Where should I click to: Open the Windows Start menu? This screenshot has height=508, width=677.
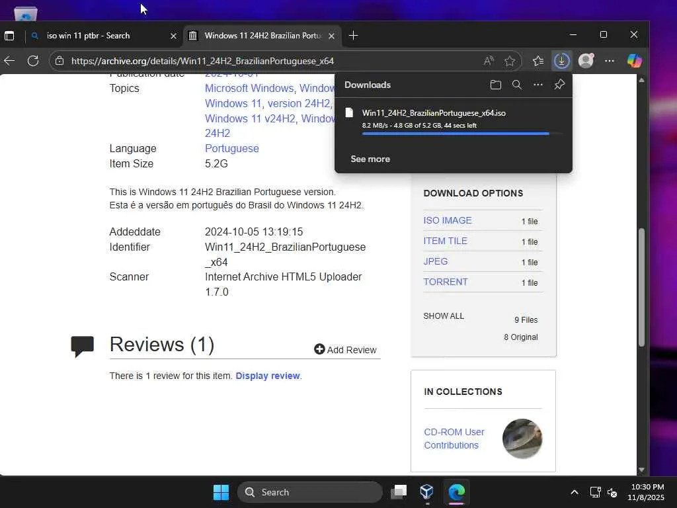221,492
